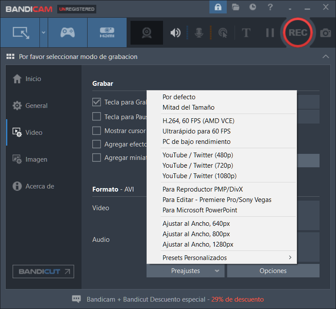Viewport: 336px width, 309px height.
Task: Click the chat bubble icon in footer
Action: (x=76, y=299)
